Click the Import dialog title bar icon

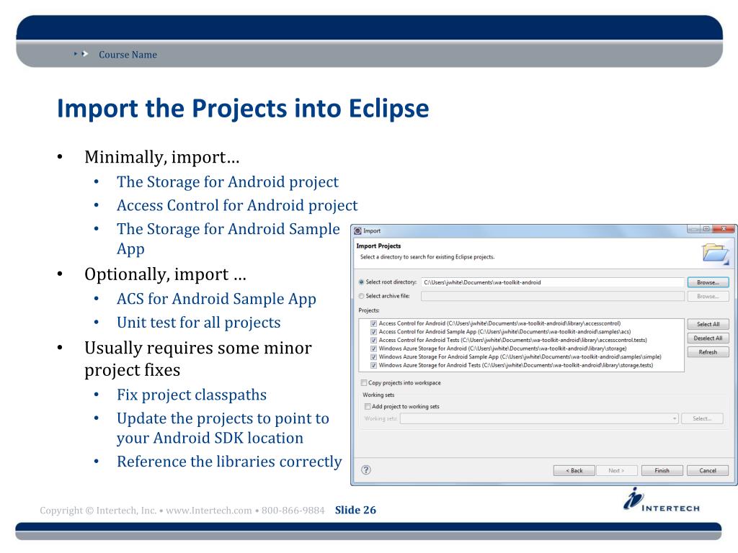coord(357,230)
